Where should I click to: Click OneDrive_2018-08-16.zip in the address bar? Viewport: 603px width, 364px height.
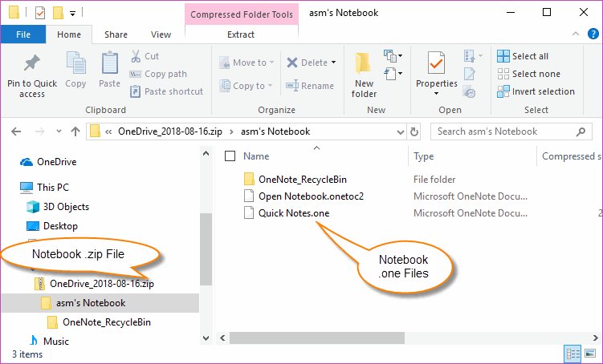click(x=170, y=131)
